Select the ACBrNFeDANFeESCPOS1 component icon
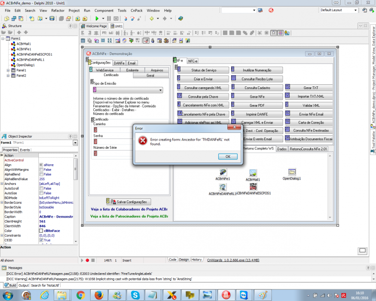 pyautogui.click(x=253, y=187)
